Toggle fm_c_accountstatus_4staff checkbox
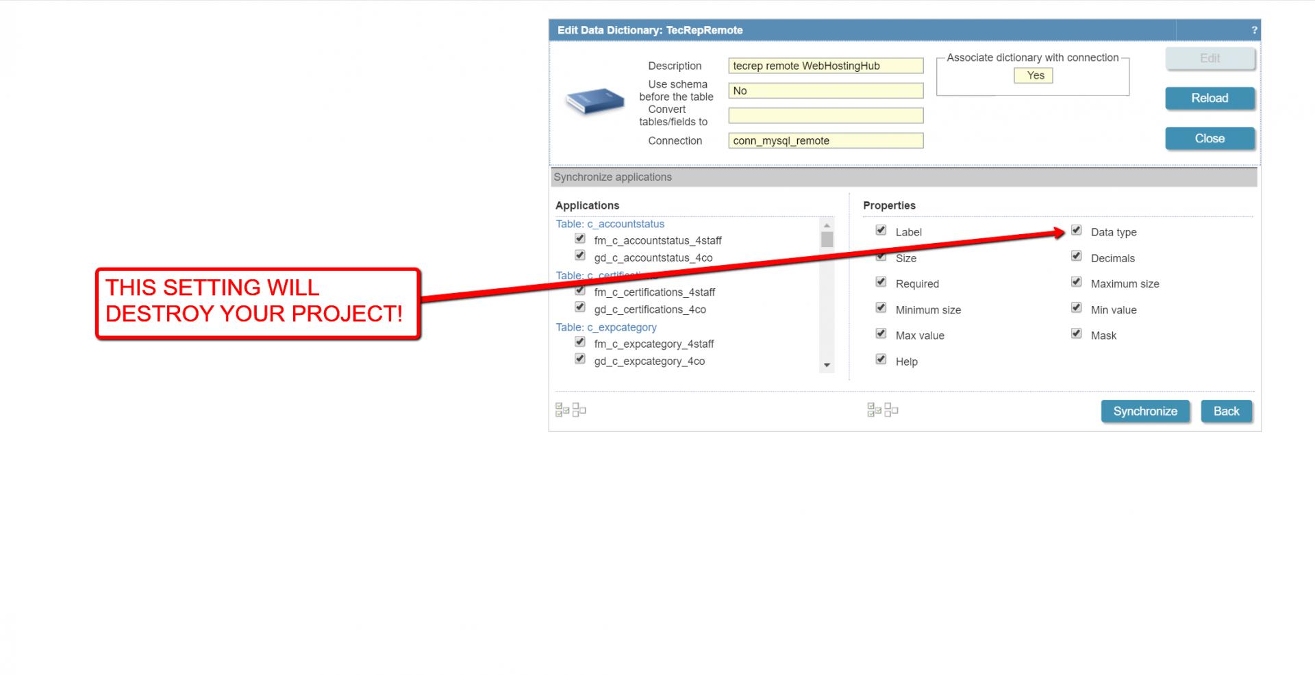The image size is (1315, 675). click(580, 239)
